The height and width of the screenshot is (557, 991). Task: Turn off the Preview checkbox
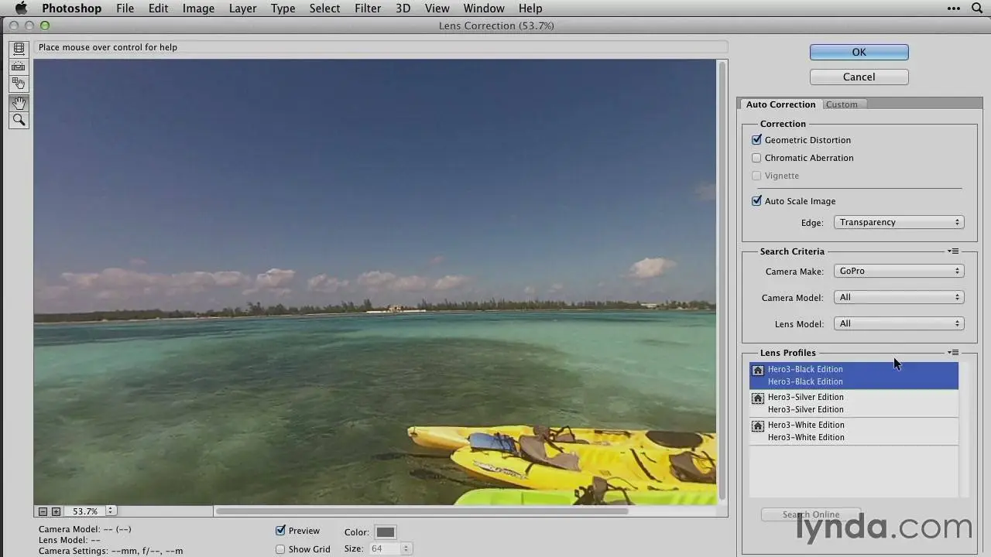coord(280,531)
